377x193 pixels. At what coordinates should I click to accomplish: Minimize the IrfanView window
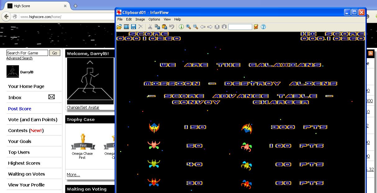[x=347, y=12]
